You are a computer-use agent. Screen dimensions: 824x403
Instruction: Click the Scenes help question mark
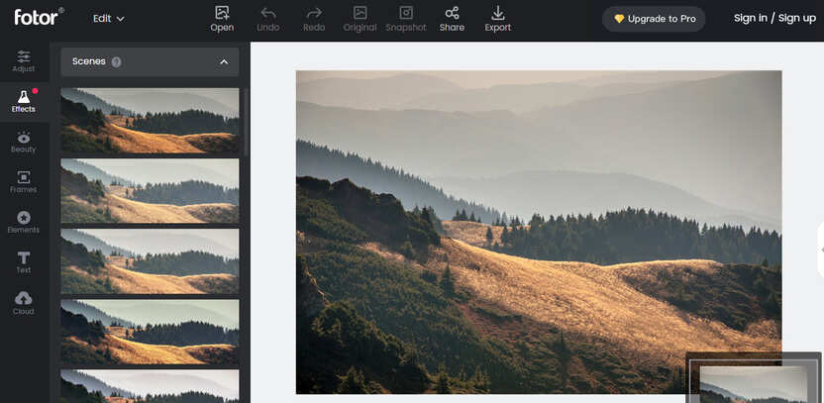click(116, 62)
